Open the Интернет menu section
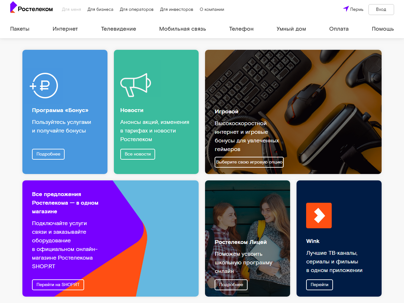 click(65, 29)
